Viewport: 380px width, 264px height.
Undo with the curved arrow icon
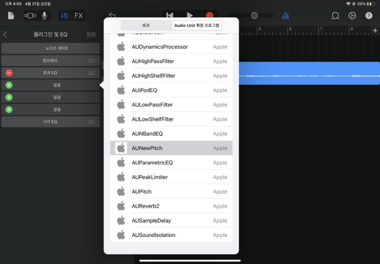(112, 15)
